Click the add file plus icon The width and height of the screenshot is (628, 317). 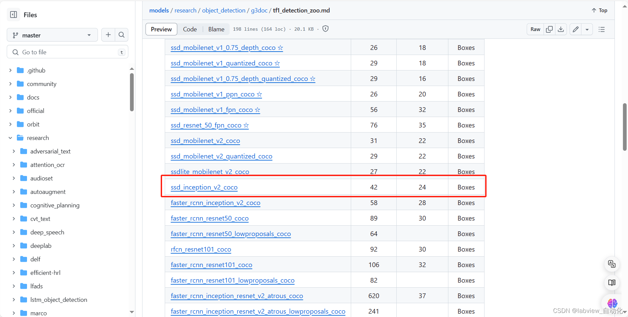[108, 35]
